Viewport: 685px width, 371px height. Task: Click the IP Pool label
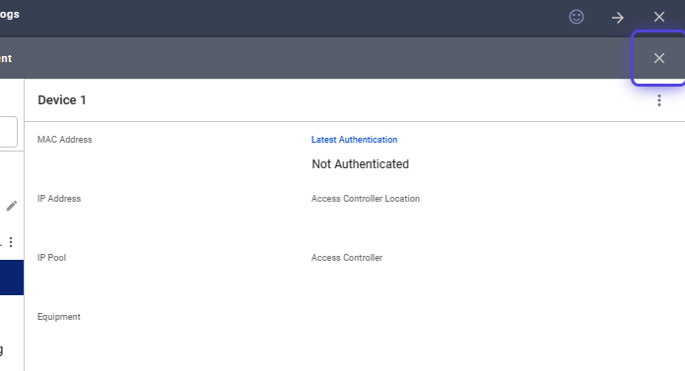(x=51, y=258)
